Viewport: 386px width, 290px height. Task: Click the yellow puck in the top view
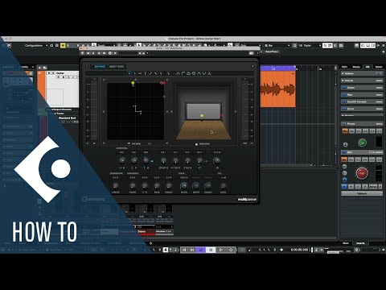(x=133, y=83)
